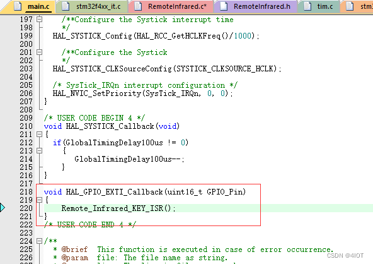373x264 pixels.
Task: Collapse the comment fold at line 197
Action: pyautogui.click(x=40, y=19)
